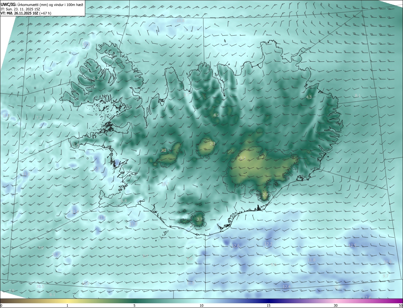Click the 5.2 value in the Westfjords
This screenshot has width=403, height=308.
(96, 78)
